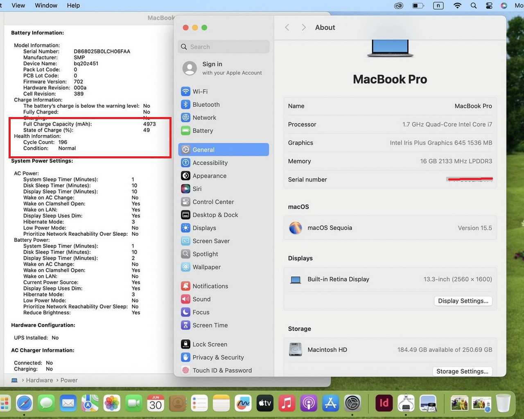This screenshot has height=419, width=524.
Task: Launch Adobe InDesign from the Dock
Action: (x=384, y=403)
